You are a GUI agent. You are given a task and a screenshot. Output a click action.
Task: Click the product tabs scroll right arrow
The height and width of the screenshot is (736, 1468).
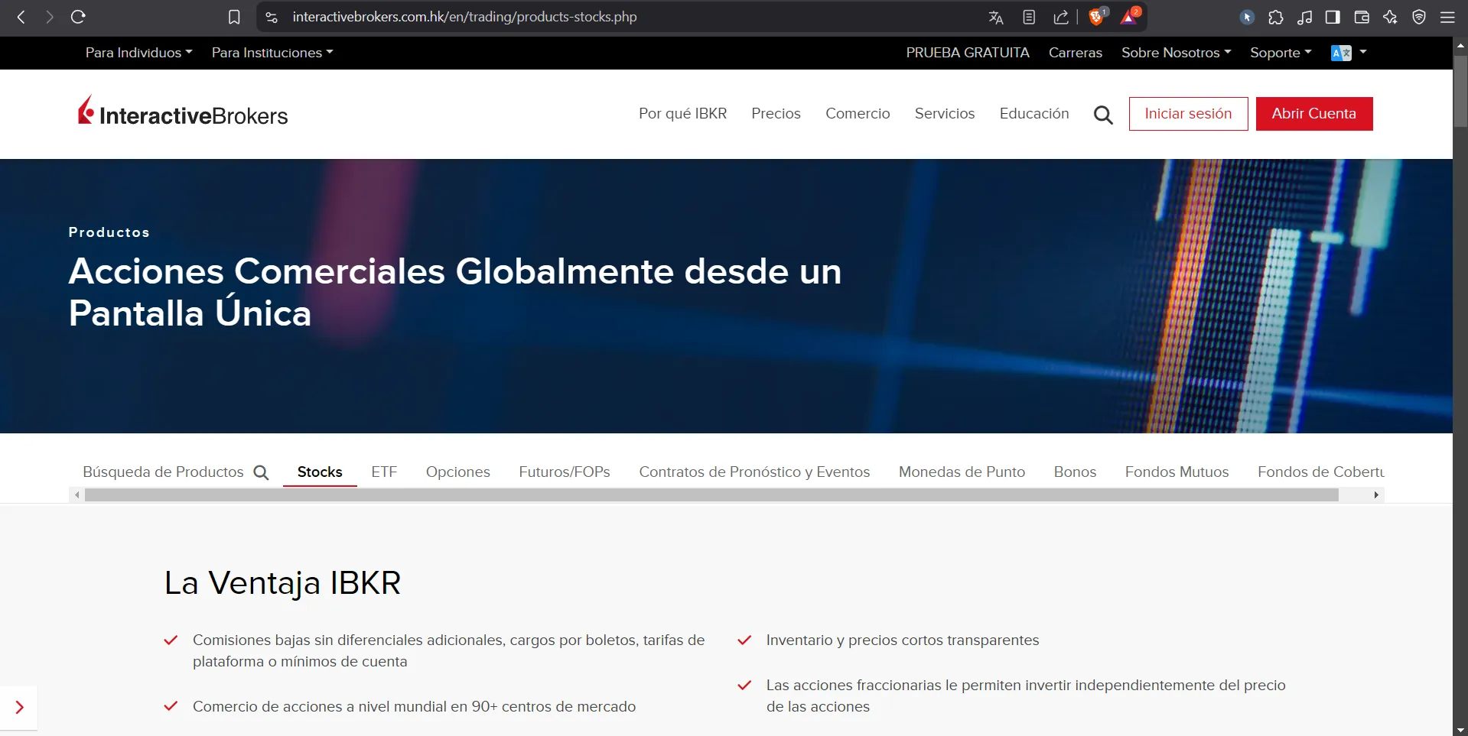coord(1376,495)
